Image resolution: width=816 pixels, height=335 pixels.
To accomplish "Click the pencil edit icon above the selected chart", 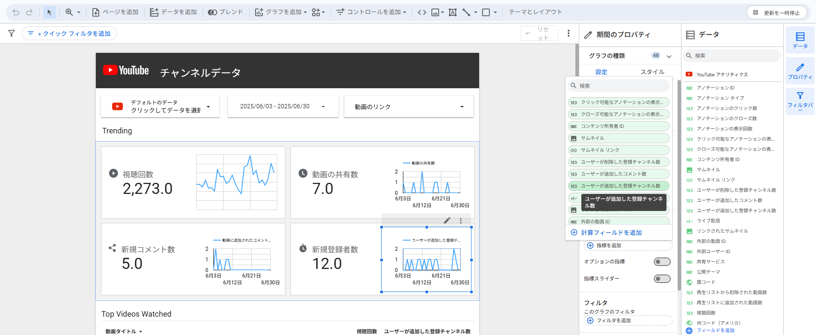I will (x=447, y=220).
